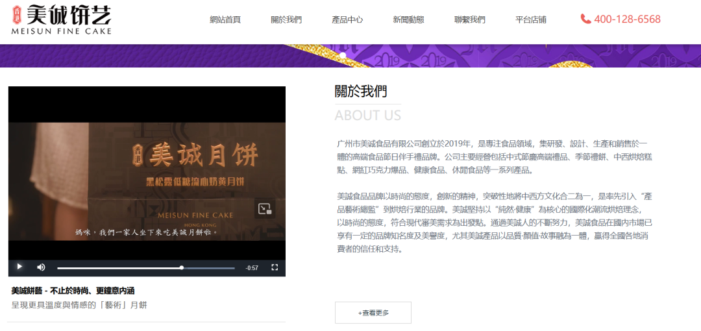Select 聯繫我們 in the top navigation
Viewport: 701px width, 331px height.
[470, 19]
